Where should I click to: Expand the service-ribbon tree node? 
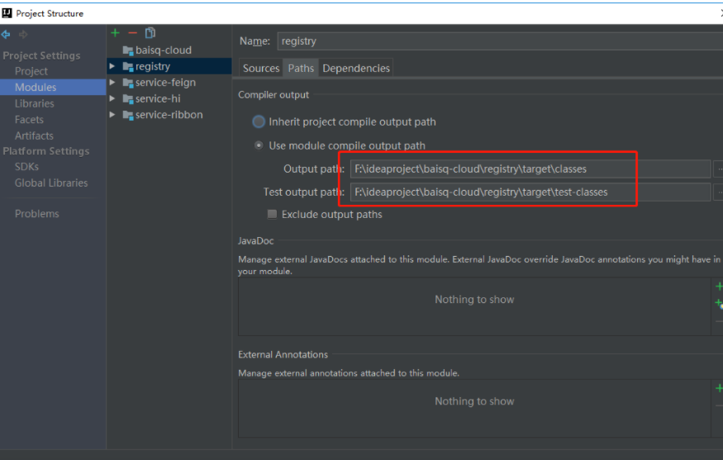(112, 115)
